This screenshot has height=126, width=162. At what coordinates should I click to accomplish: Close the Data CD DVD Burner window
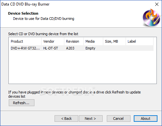coord(157,4)
